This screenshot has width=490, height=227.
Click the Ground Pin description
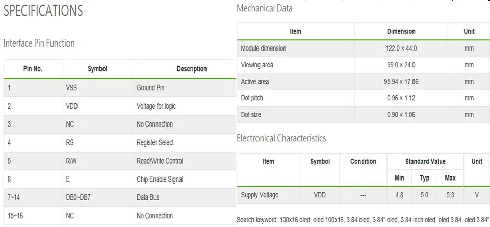[x=150, y=88]
